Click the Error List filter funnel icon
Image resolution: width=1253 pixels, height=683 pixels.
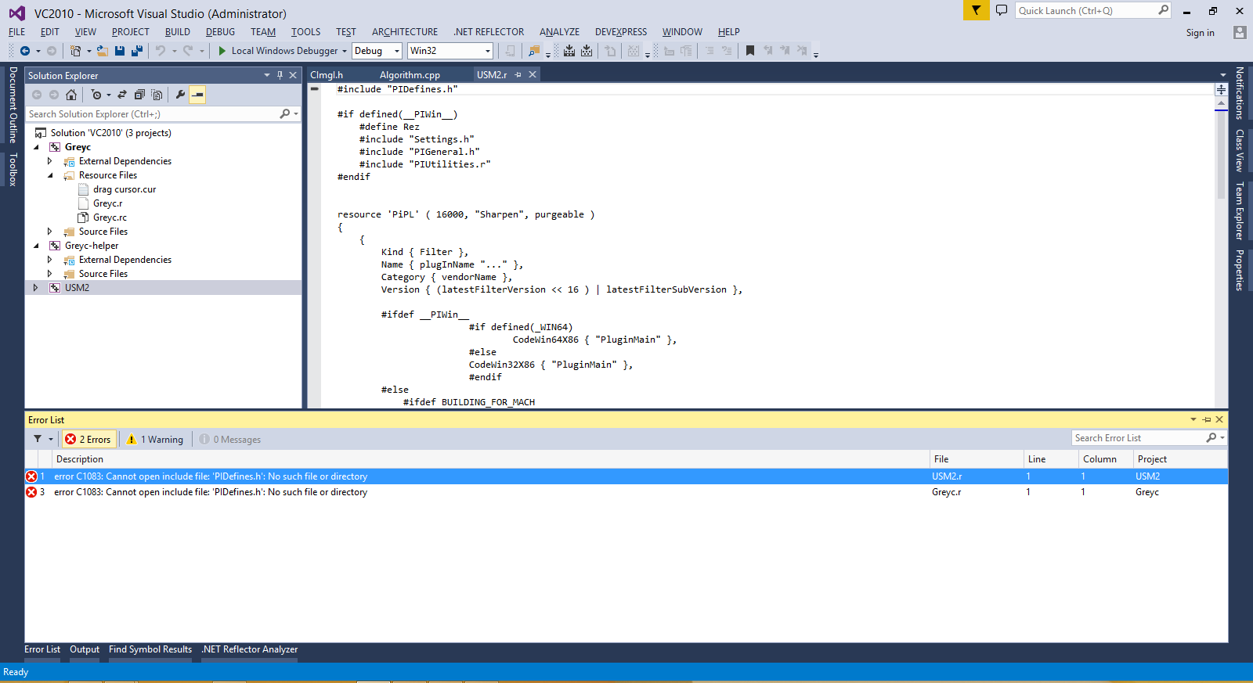point(38,439)
